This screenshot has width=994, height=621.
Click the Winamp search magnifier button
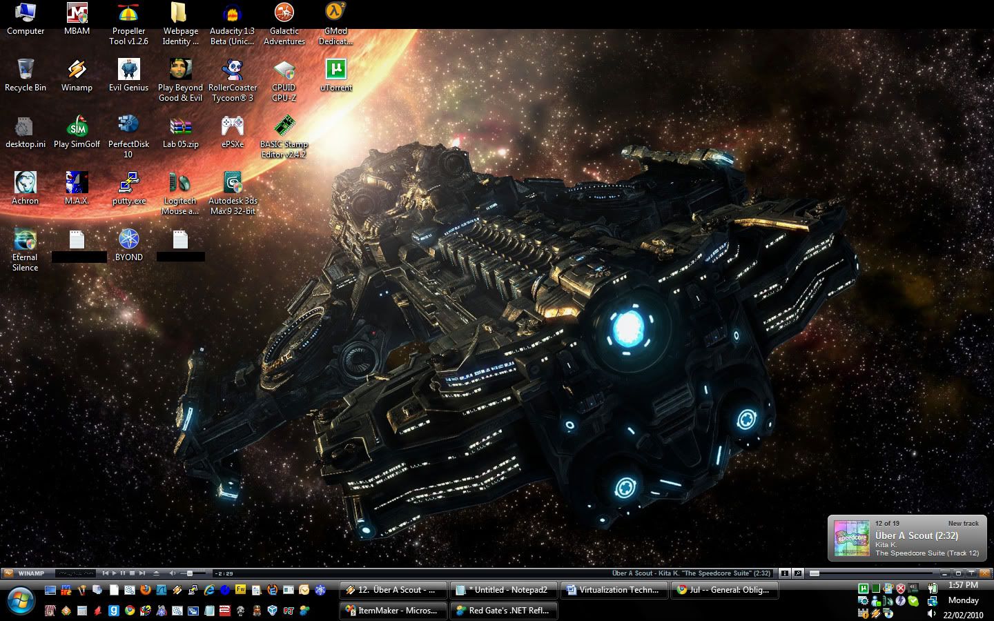(x=798, y=573)
